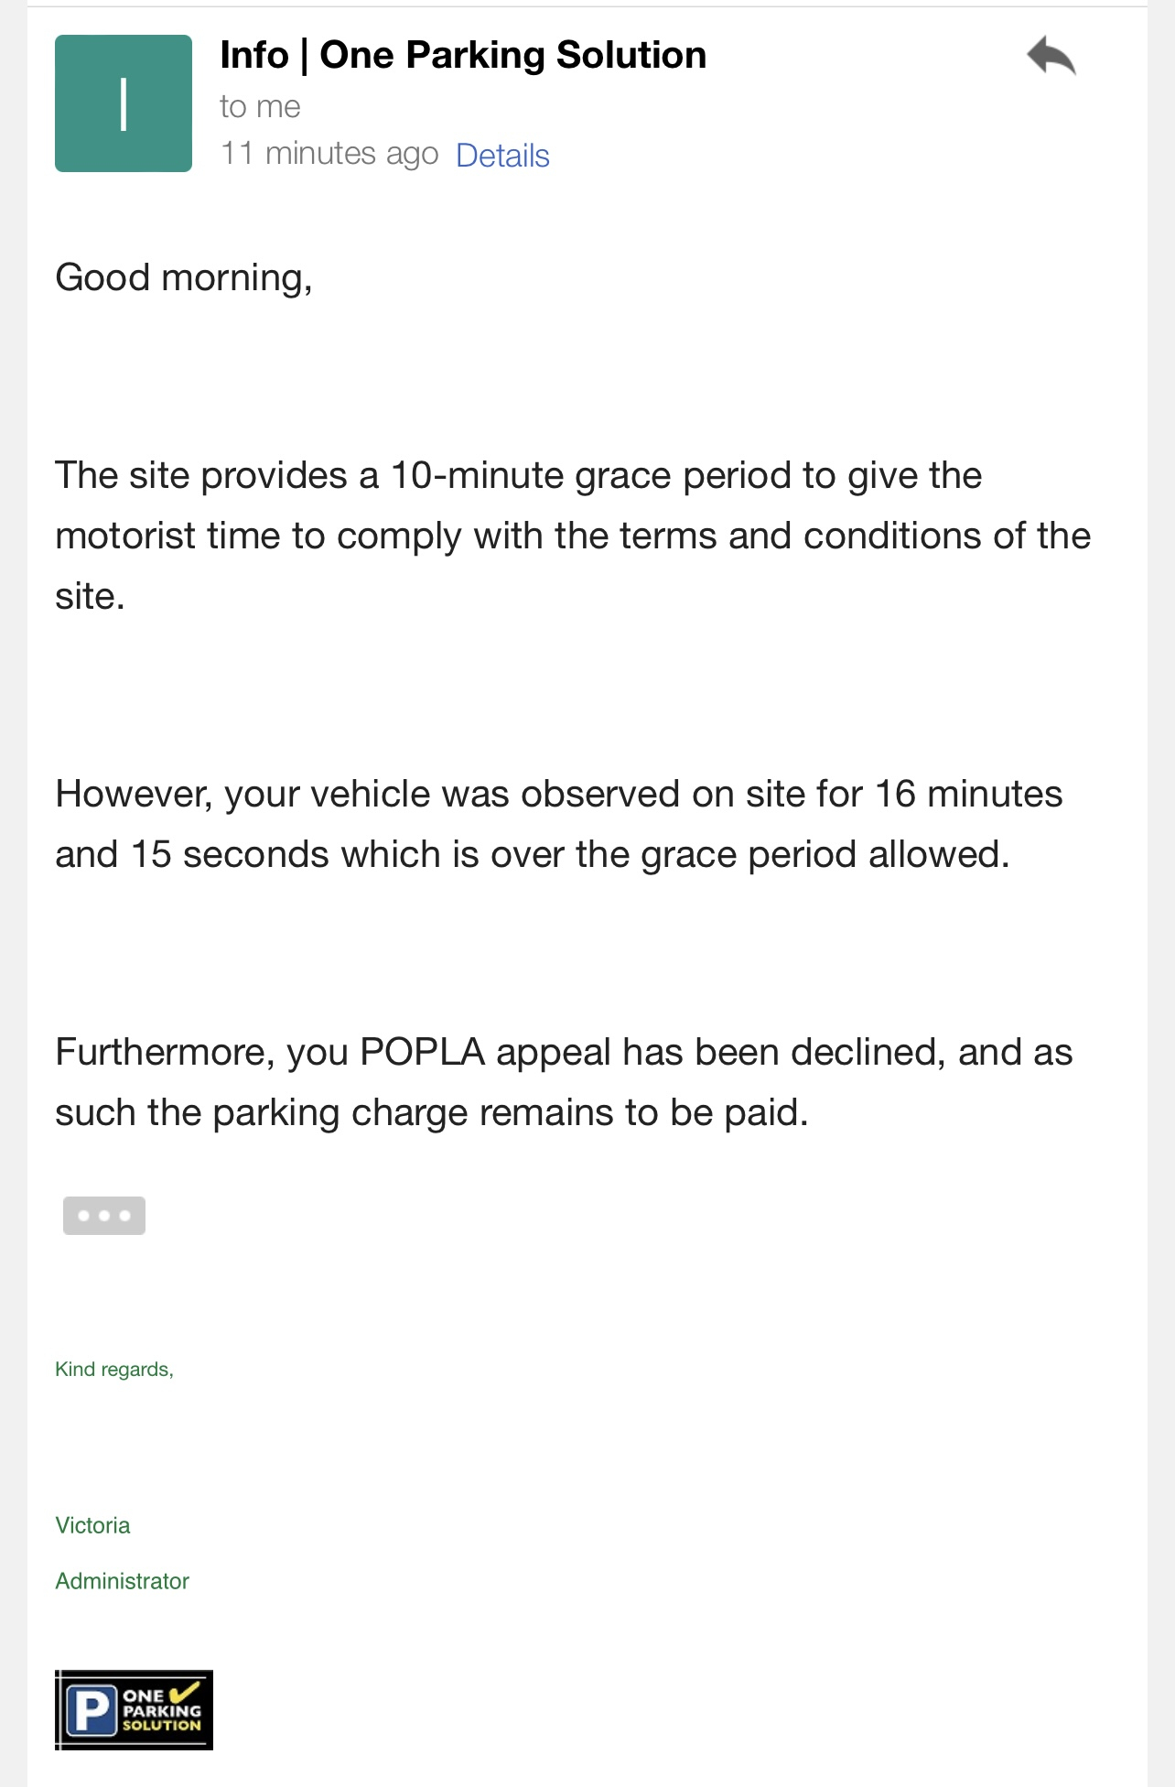The width and height of the screenshot is (1175, 1787).
Task: Click the word "Furthermore" in the email
Action: (165, 1052)
